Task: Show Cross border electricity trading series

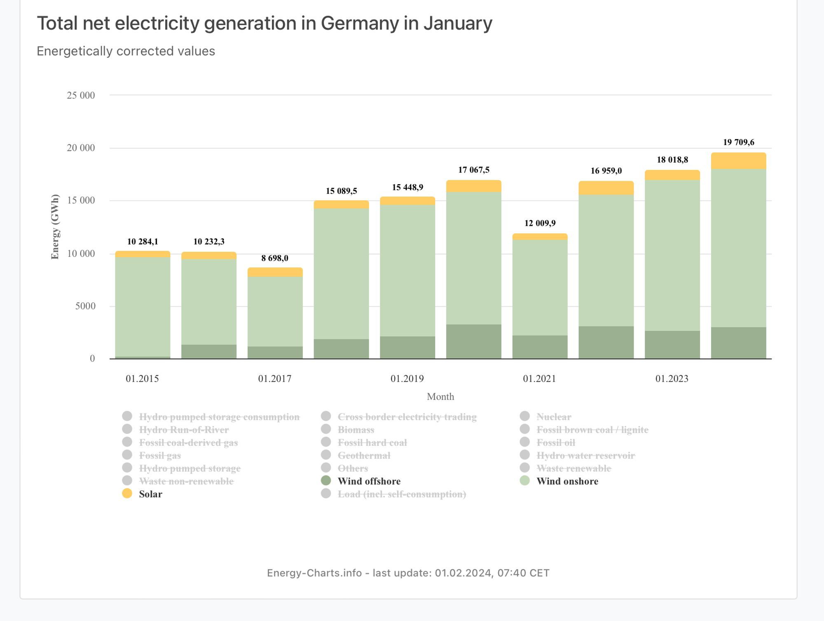Action: [x=399, y=417]
